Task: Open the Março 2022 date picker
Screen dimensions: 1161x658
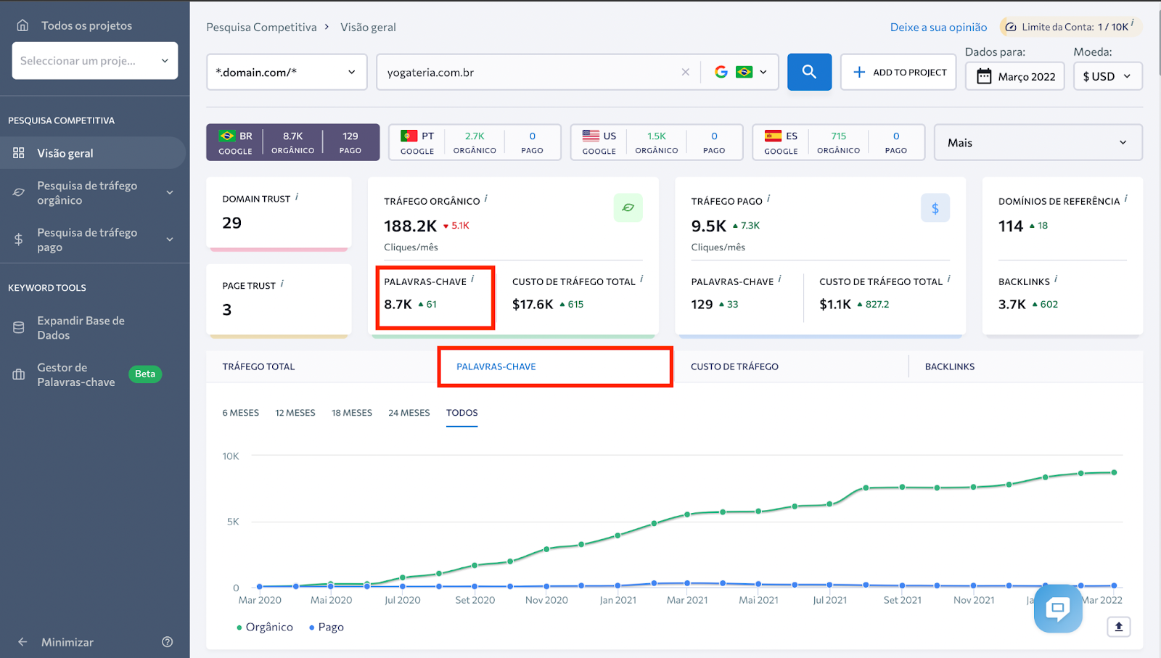Action: 1014,76
